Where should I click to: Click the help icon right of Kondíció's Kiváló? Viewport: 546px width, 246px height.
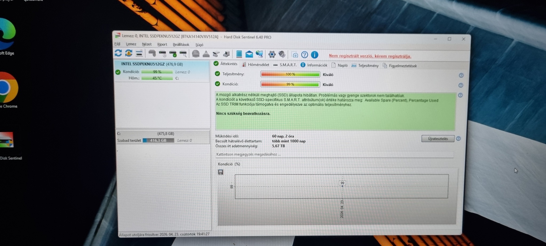(x=461, y=85)
